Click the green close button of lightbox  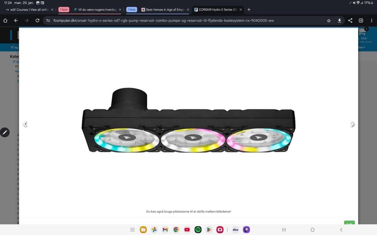[x=350, y=223]
